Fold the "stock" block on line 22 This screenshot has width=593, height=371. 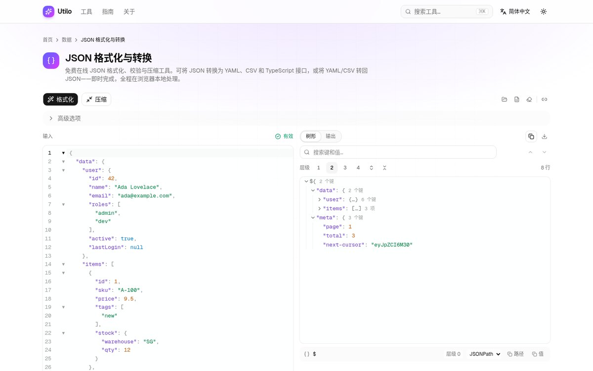[x=63, y=333]
